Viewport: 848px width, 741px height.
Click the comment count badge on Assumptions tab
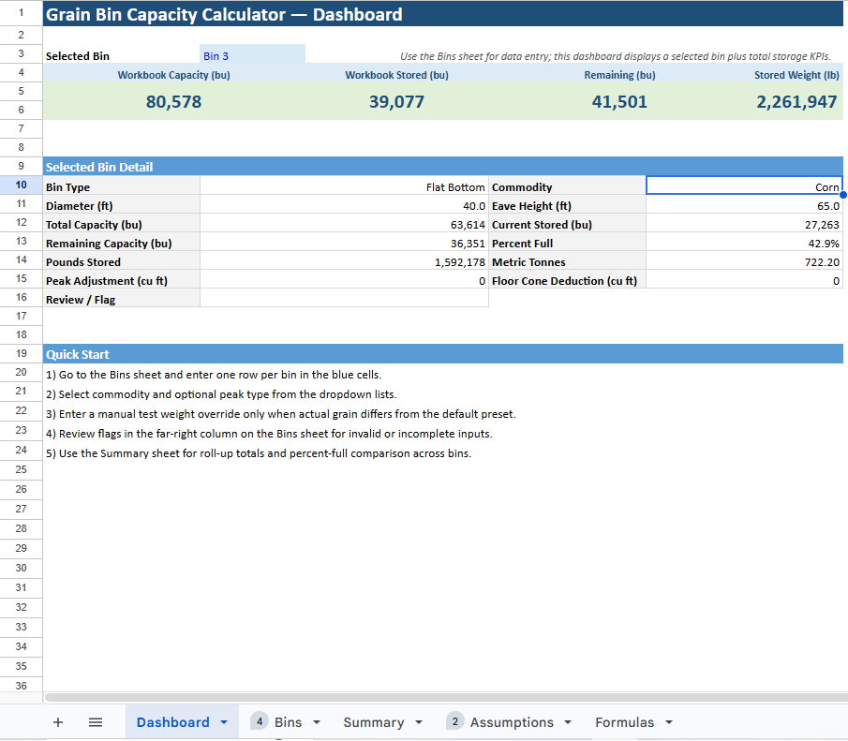(x=455, y=720)
